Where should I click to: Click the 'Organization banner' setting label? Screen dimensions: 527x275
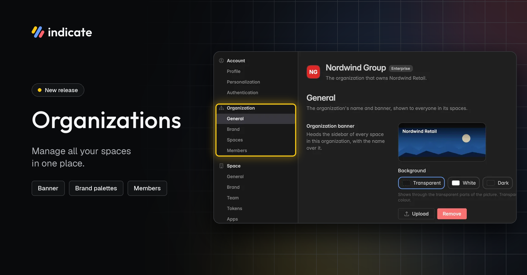tap(330, 126)
